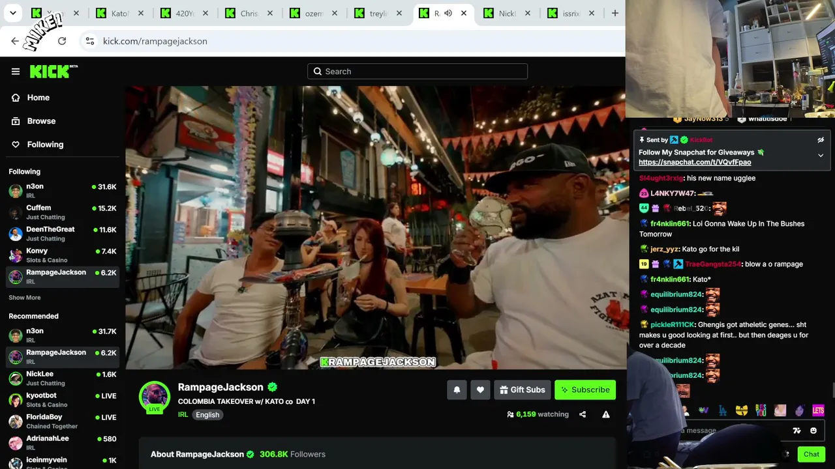The height and width of the screenshot is (469, 835).
Task: Open DeenTheGreat's channel in Following list
Action: (x=63, y=234)
